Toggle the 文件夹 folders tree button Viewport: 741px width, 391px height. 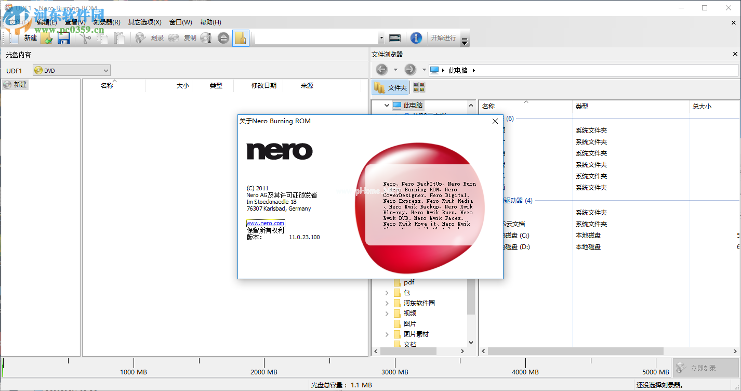391,87
